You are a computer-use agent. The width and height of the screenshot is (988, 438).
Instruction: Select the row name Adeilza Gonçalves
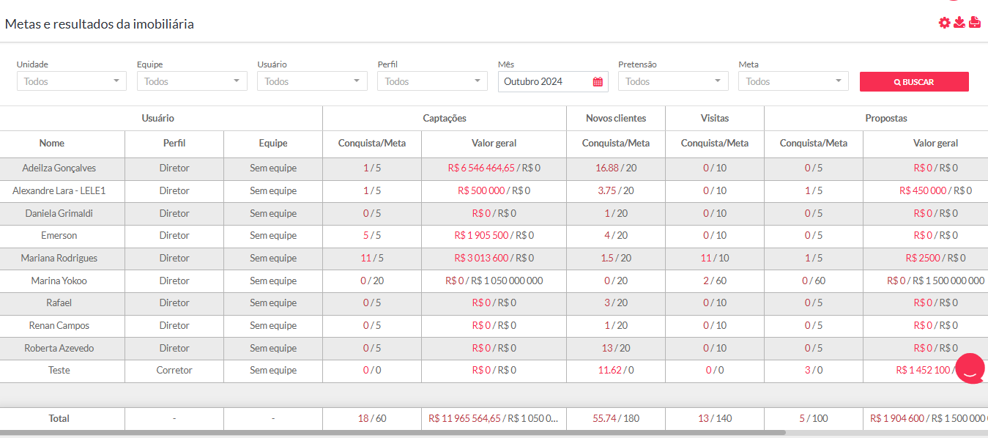(59, 168)
